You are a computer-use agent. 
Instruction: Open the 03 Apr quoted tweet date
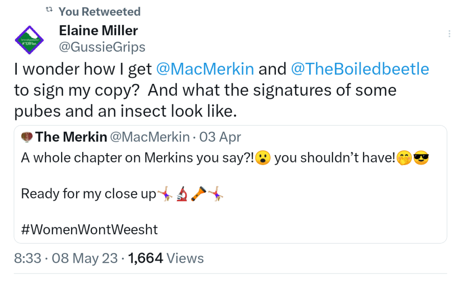pyautogui.click(x=220, y=137)
